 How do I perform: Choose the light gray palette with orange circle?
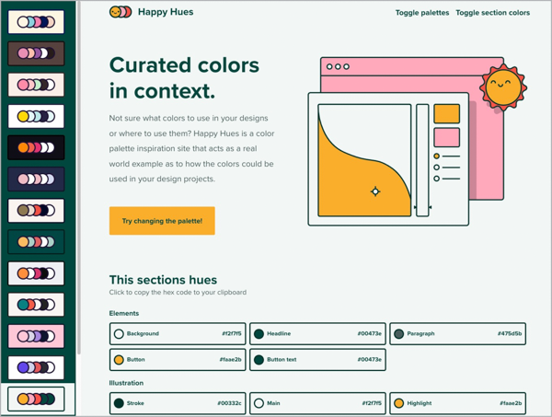[x=36, y=273]
